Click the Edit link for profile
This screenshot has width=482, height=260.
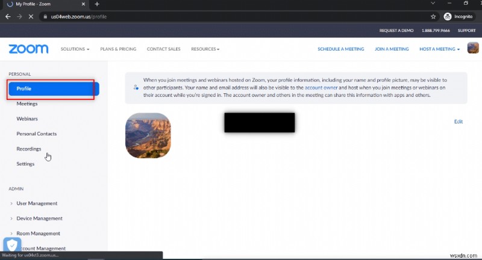pos(459,122)
